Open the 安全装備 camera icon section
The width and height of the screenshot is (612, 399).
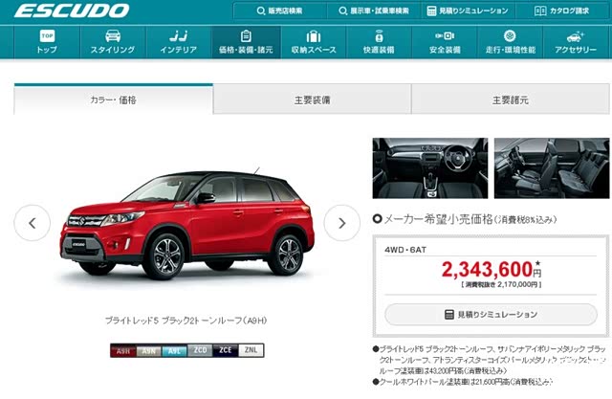point(445,42)
